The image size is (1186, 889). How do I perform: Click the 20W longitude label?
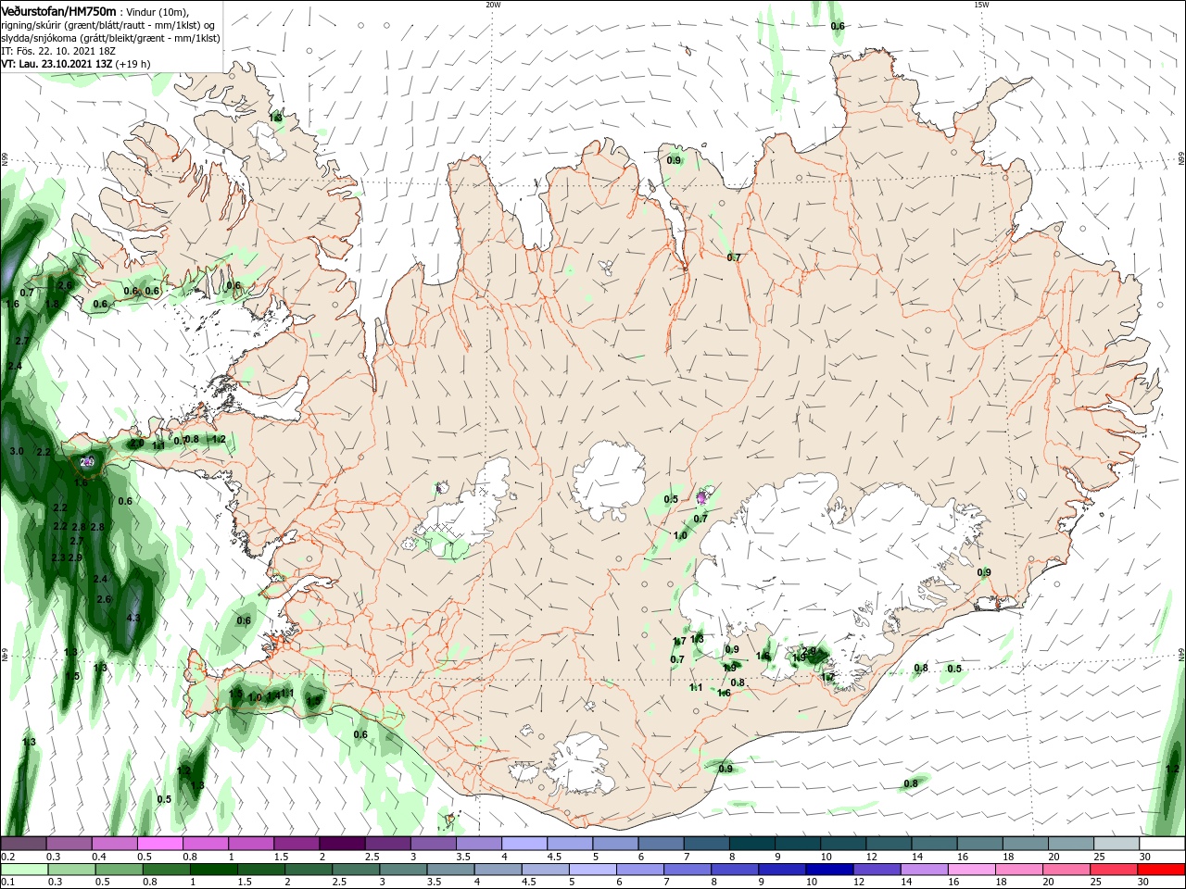pyautogui.click(x=493, y=5)
